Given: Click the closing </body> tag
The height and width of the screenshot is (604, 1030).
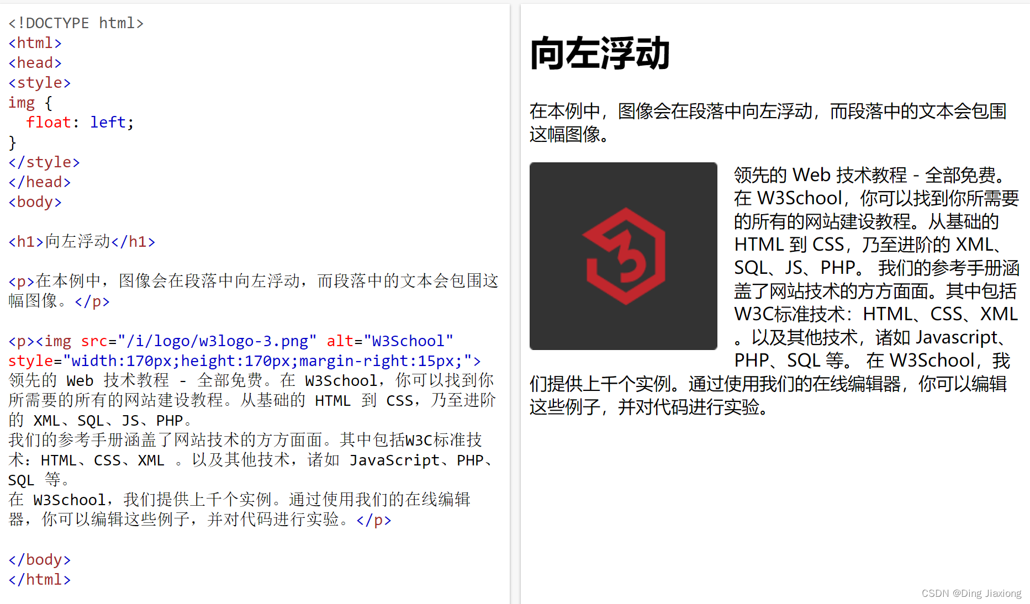Looking at the screenshot, I should click(40, 560).
